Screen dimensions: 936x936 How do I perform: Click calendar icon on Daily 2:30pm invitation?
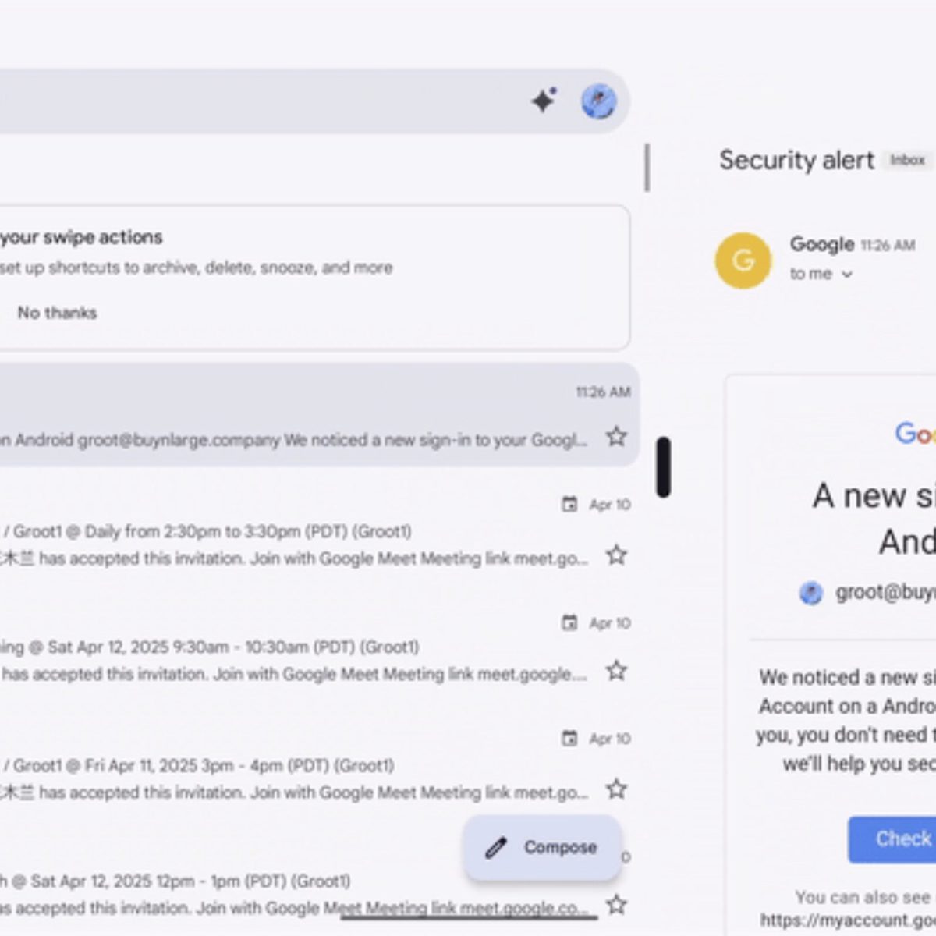(x=569, y=505)
